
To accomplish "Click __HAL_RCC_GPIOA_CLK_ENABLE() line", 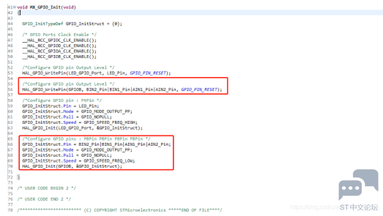I will point(59,51).
